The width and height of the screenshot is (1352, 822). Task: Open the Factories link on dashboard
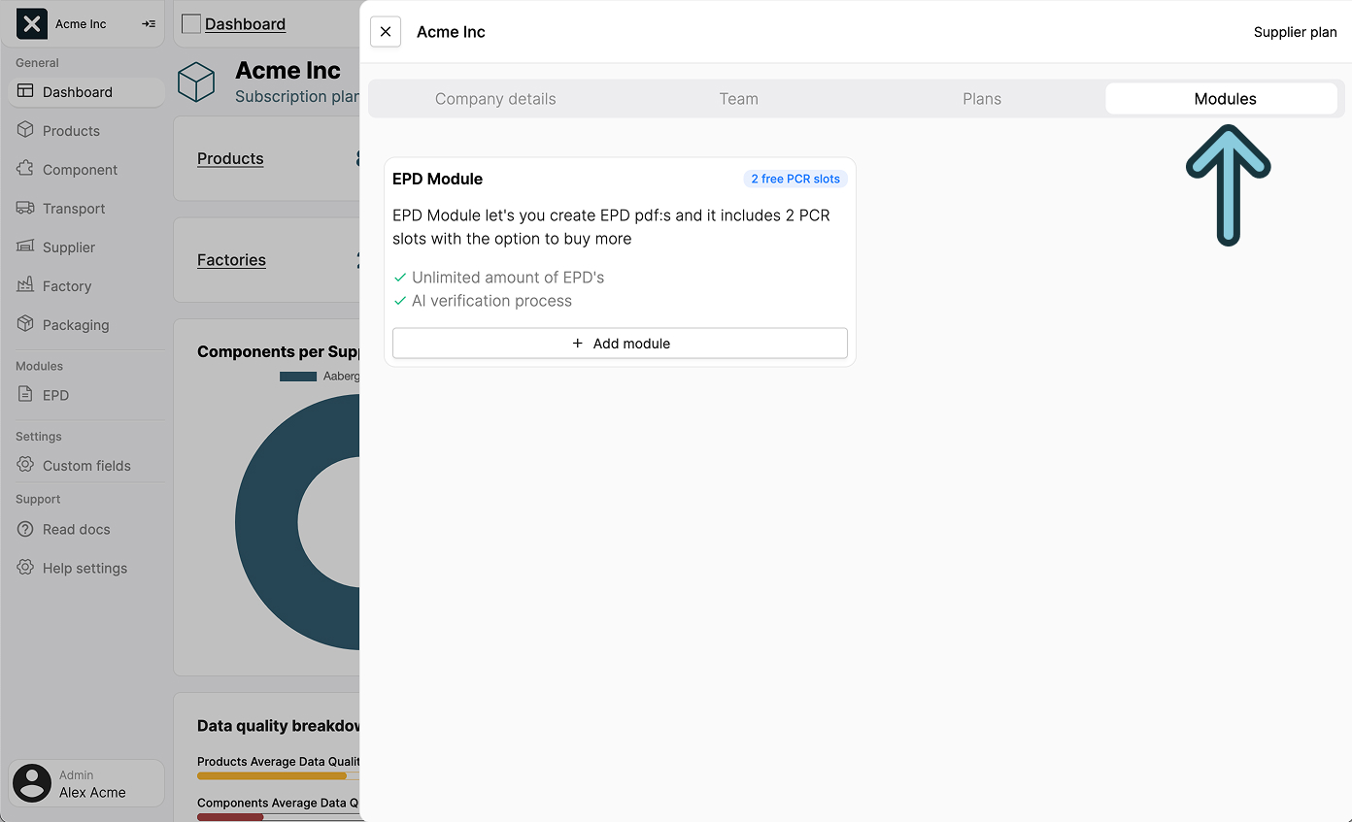(x=231, y=260)
